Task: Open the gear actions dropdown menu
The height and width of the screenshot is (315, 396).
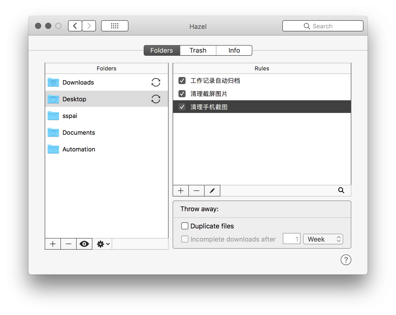Action: (103, 244)
